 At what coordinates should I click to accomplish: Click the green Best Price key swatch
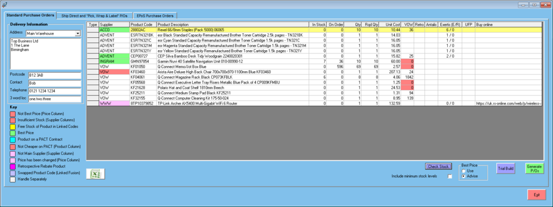point(13,133)
